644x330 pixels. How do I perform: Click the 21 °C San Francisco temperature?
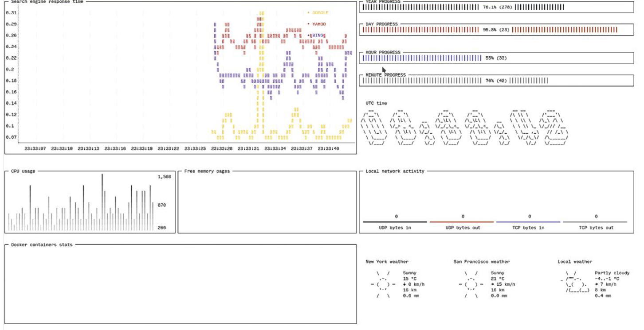pos(498,279)
